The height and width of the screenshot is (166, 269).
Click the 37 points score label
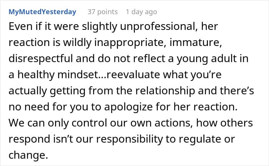tap(103, 12)
